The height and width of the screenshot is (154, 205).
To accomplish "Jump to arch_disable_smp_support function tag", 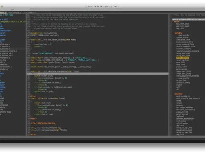I will click(x=188, y=98).
